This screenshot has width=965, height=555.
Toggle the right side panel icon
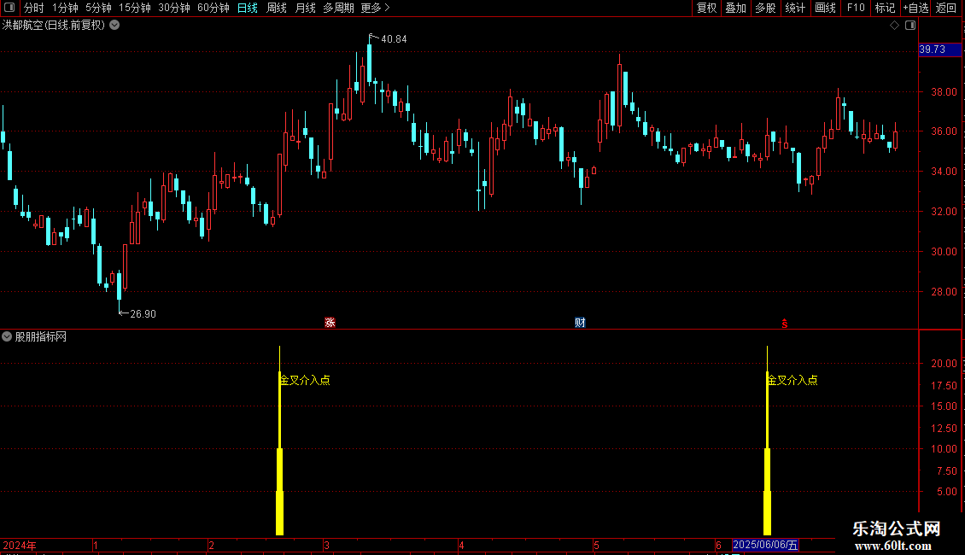(910, 26)
